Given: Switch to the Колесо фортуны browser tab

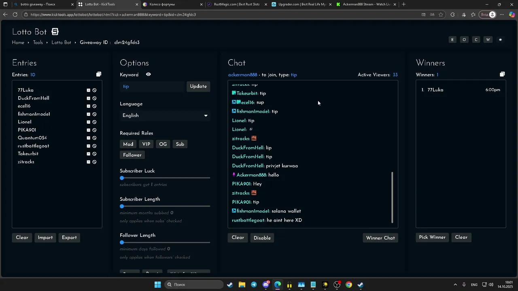Looking at the screenshot, I should tap(172, 4).
